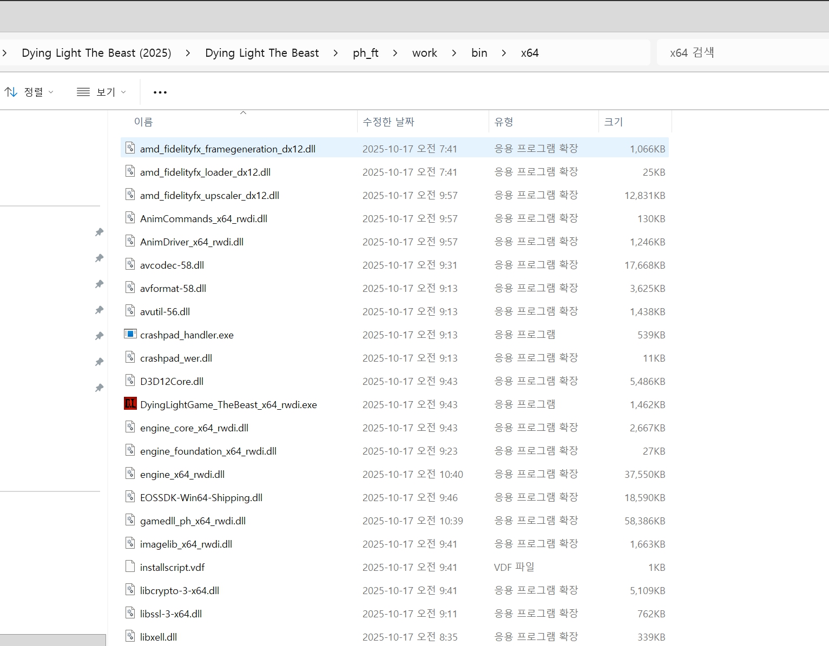Screen dimensions: 829x646
Task: Click the 오전 10:40 modified date cell
Action: pyautogui.click(x=413, y=474)
